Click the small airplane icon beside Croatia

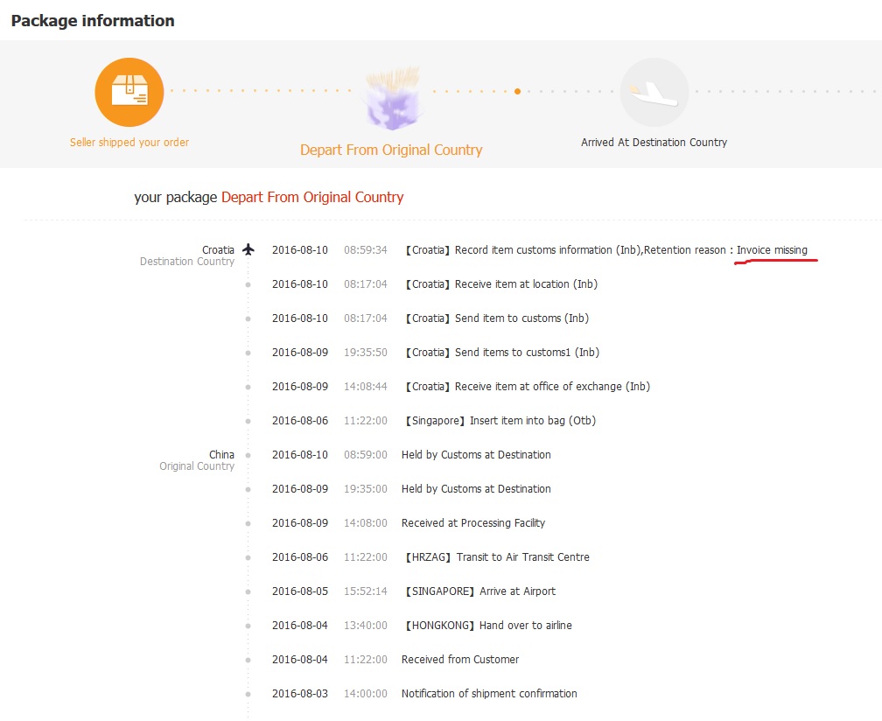coord(248,250)
